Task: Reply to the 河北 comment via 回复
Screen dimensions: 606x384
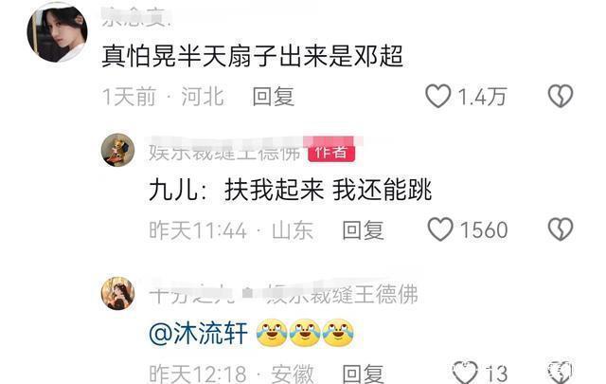Action: tap(274, 97)
